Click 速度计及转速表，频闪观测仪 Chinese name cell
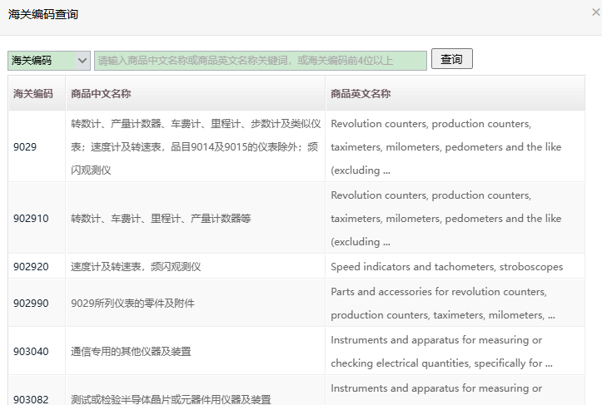Viewport: 602px width, 405px height. click(x=136, y=267)
